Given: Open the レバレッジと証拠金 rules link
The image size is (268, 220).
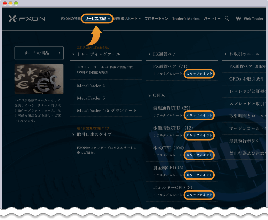Looking at the screenshot, I should pos(247,92).
